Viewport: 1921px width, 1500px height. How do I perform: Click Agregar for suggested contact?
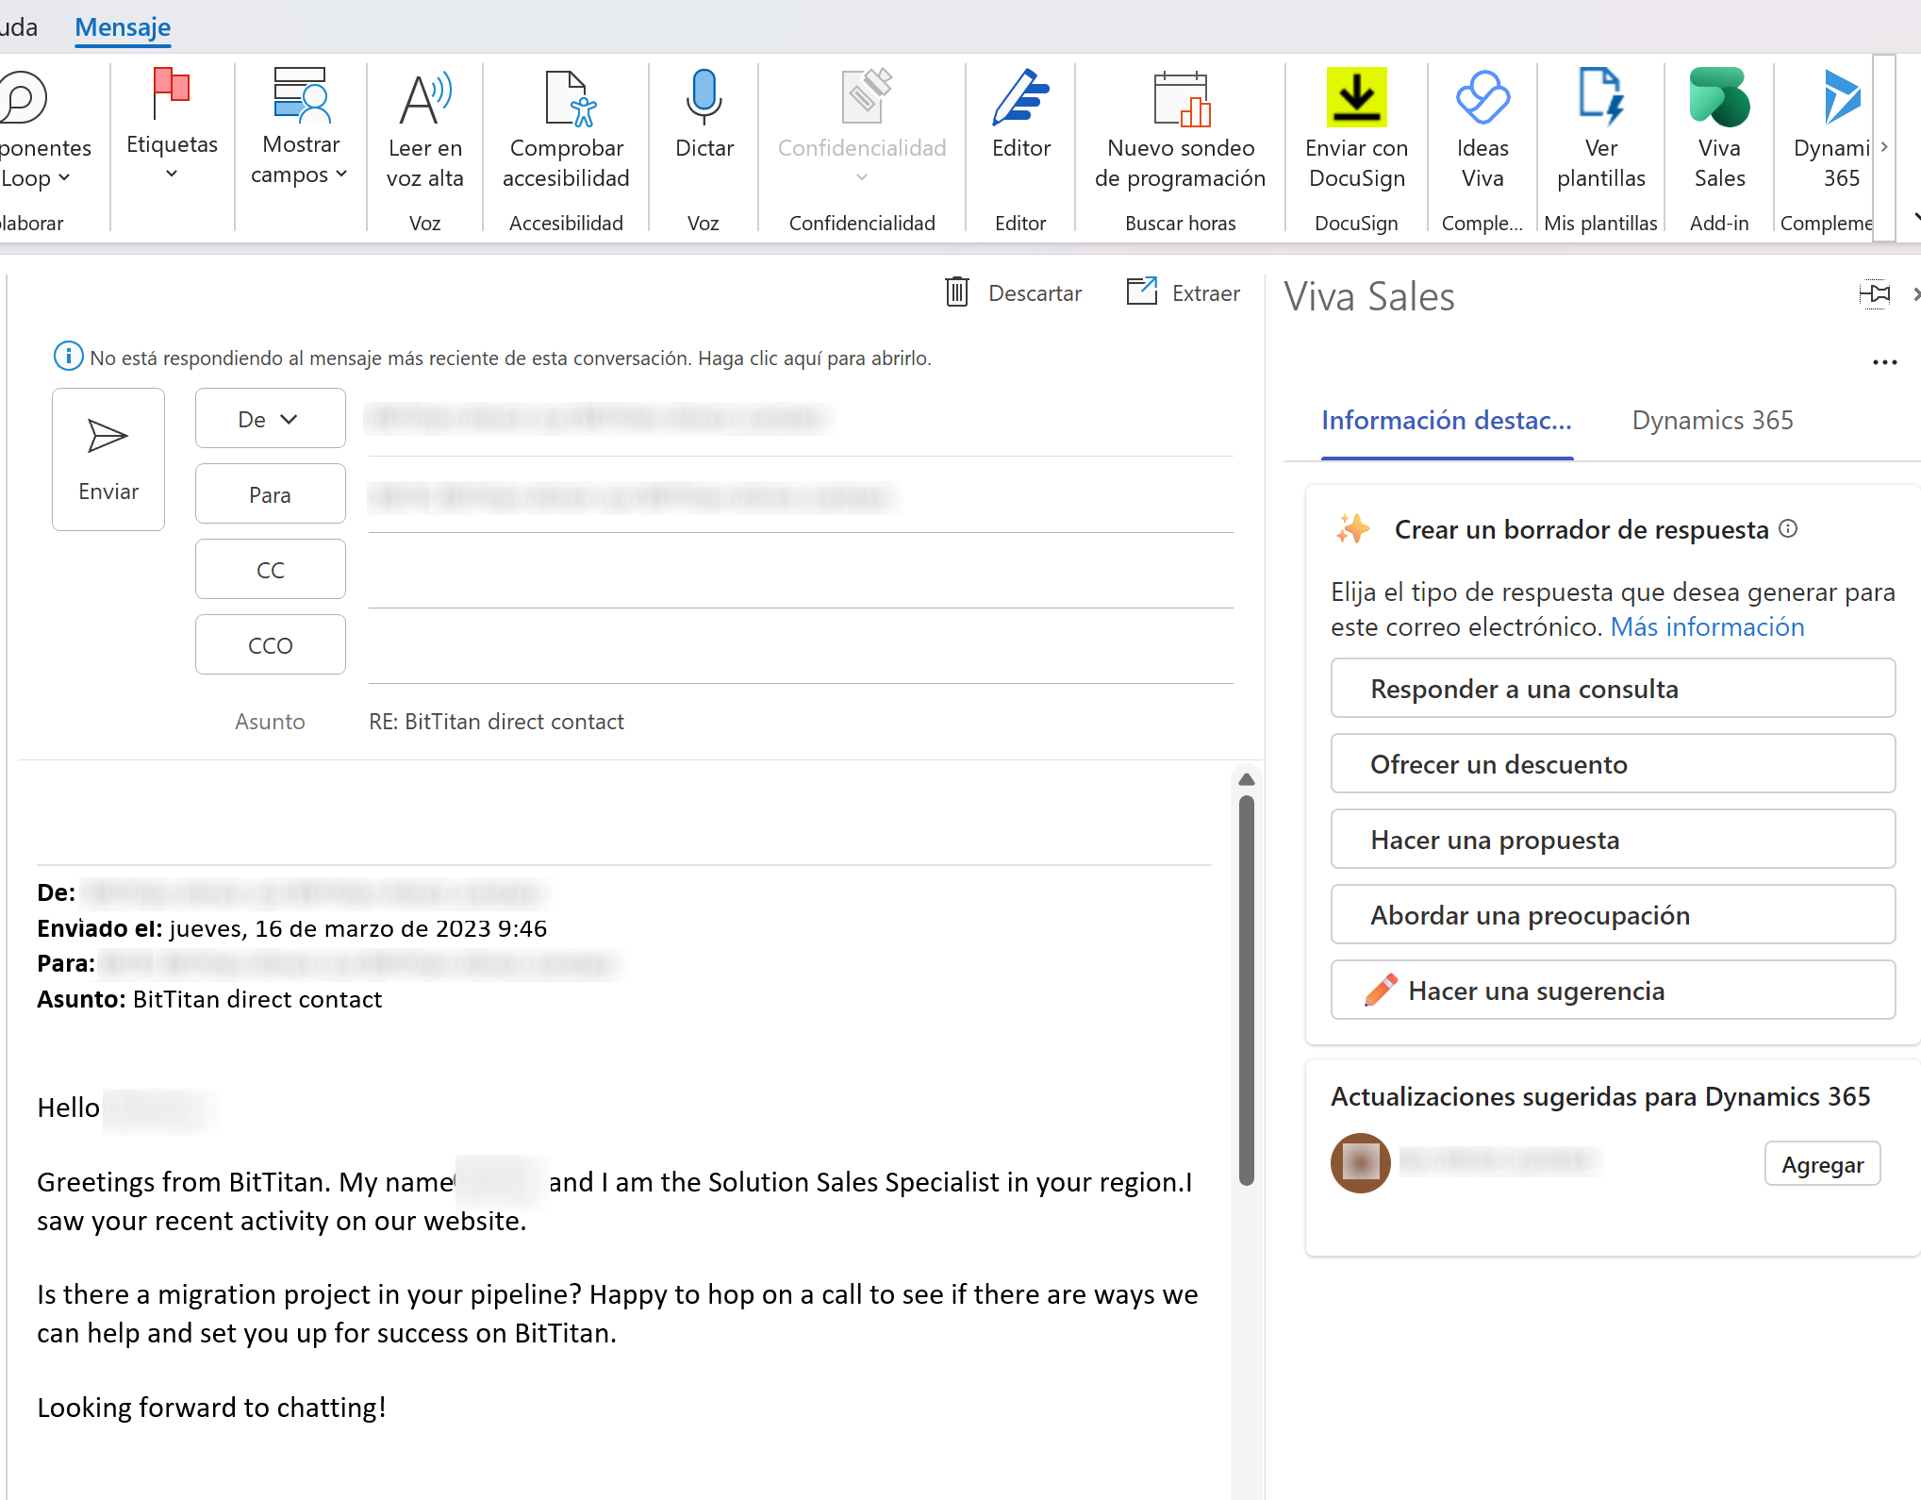(x=1822, y=1164)
